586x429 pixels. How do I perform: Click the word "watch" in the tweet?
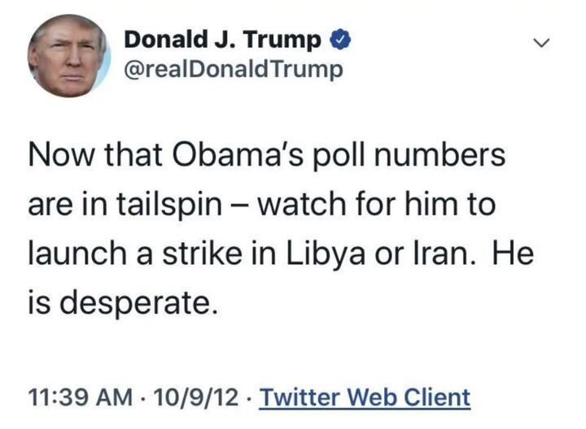click(304, 204)
